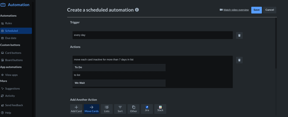Choose the Sort action type
This screenshot has height=117, width=288.
pos(120,109)
